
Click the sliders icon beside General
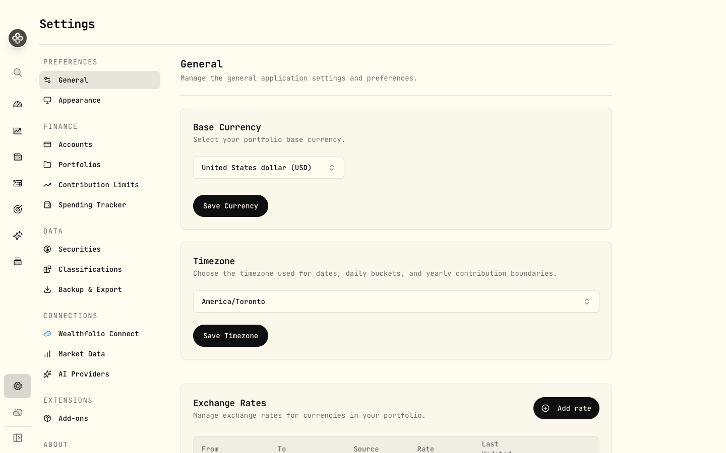[47, 80]
